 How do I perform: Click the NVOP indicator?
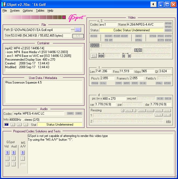[x=108, y=36]
